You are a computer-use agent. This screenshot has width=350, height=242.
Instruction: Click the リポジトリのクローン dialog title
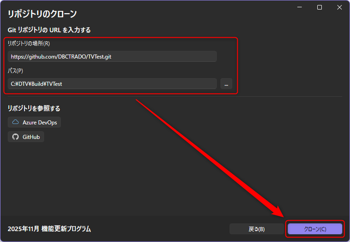42,14
